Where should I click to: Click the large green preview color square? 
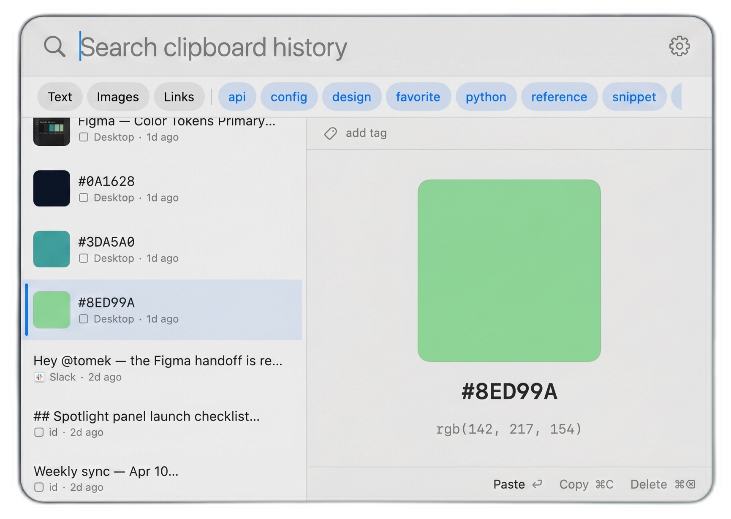click(509, 271)
